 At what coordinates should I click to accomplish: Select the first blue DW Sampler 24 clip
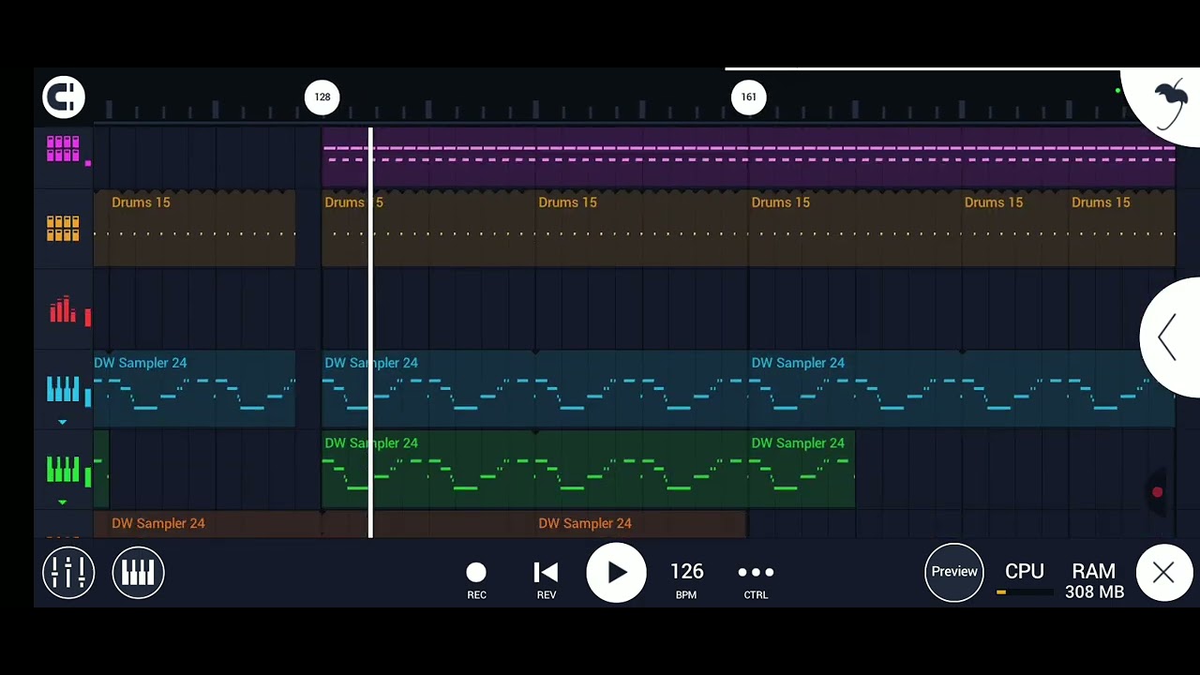click(x=194, y=389)
